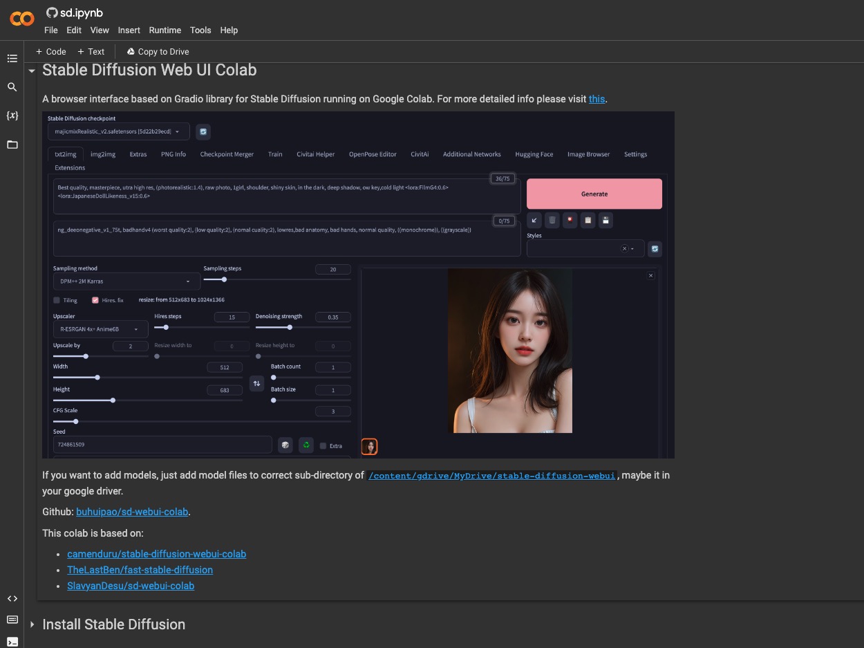
Task: Open the code snippets panel
Action: point(12,598)
